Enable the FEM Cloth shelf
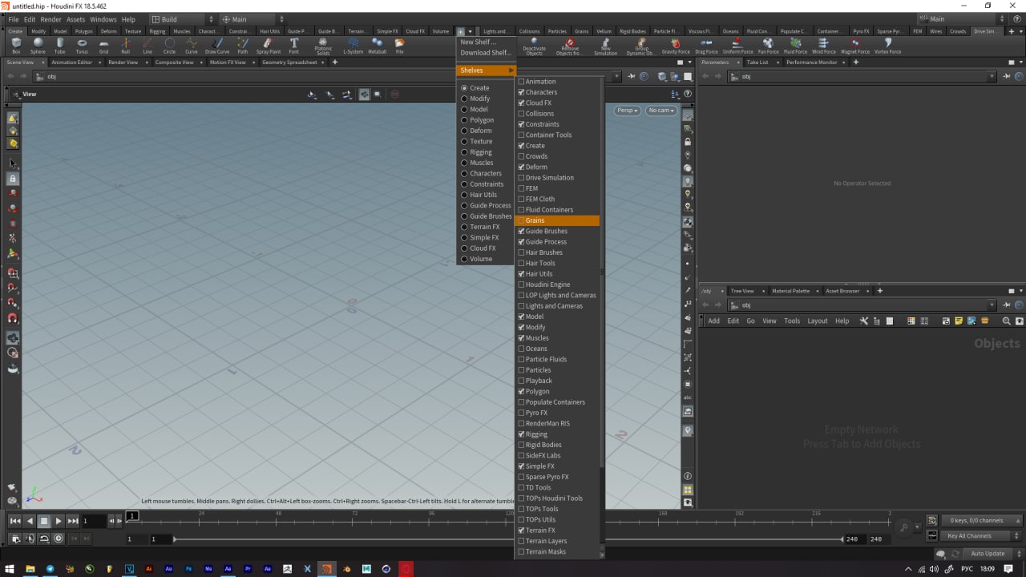The image size is (1026, 577). 522,199
